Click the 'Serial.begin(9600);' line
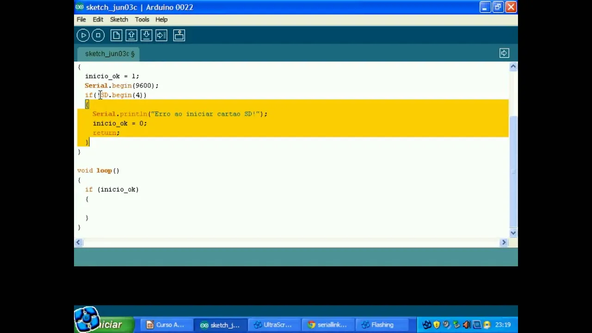 click(x=122, y=86)
